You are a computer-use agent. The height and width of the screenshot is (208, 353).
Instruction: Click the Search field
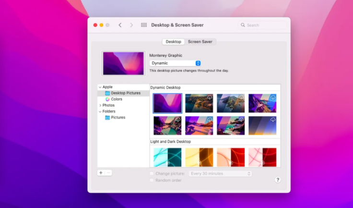[262, 25]
